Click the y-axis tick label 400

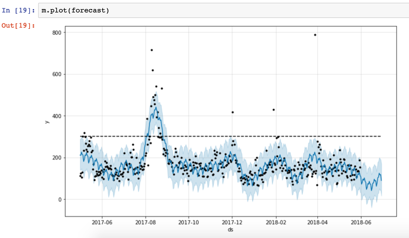click(x=57, y=116)
